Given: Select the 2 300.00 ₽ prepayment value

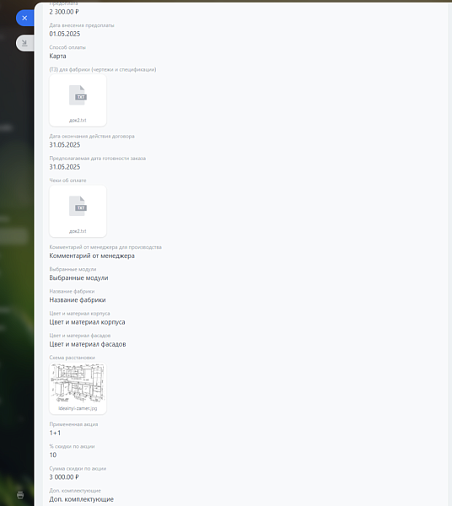Looking at the screenshot, I should tap(64, 12).
